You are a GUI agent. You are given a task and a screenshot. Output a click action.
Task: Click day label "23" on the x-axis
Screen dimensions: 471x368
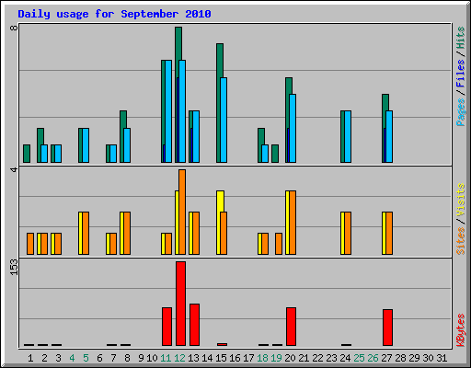point(331,358)
